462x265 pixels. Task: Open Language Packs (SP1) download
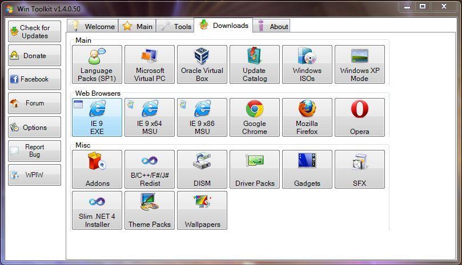97,64
